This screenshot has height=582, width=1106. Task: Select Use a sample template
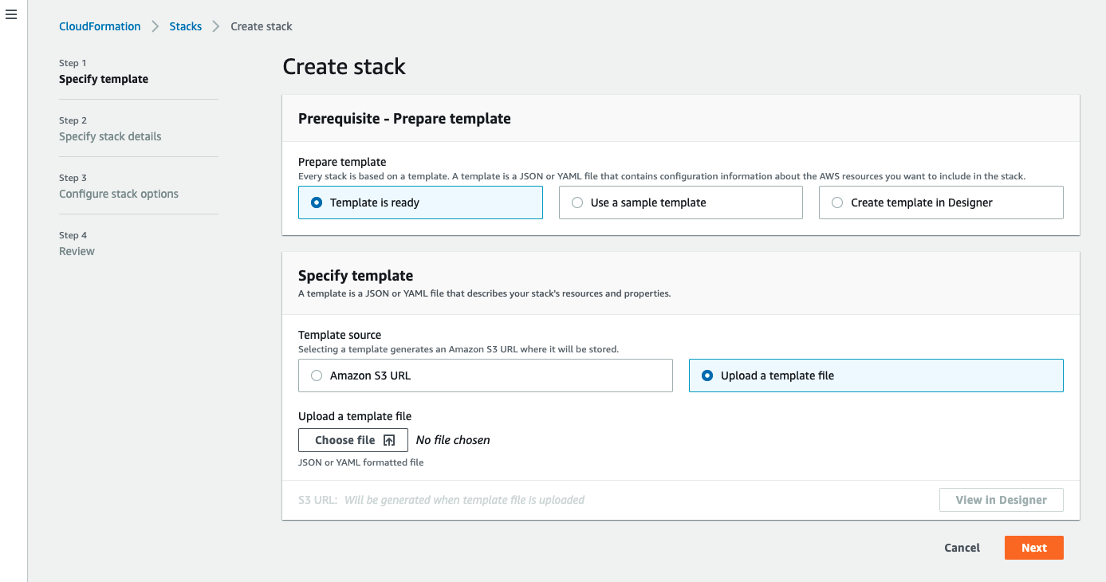tap(577, 203)
